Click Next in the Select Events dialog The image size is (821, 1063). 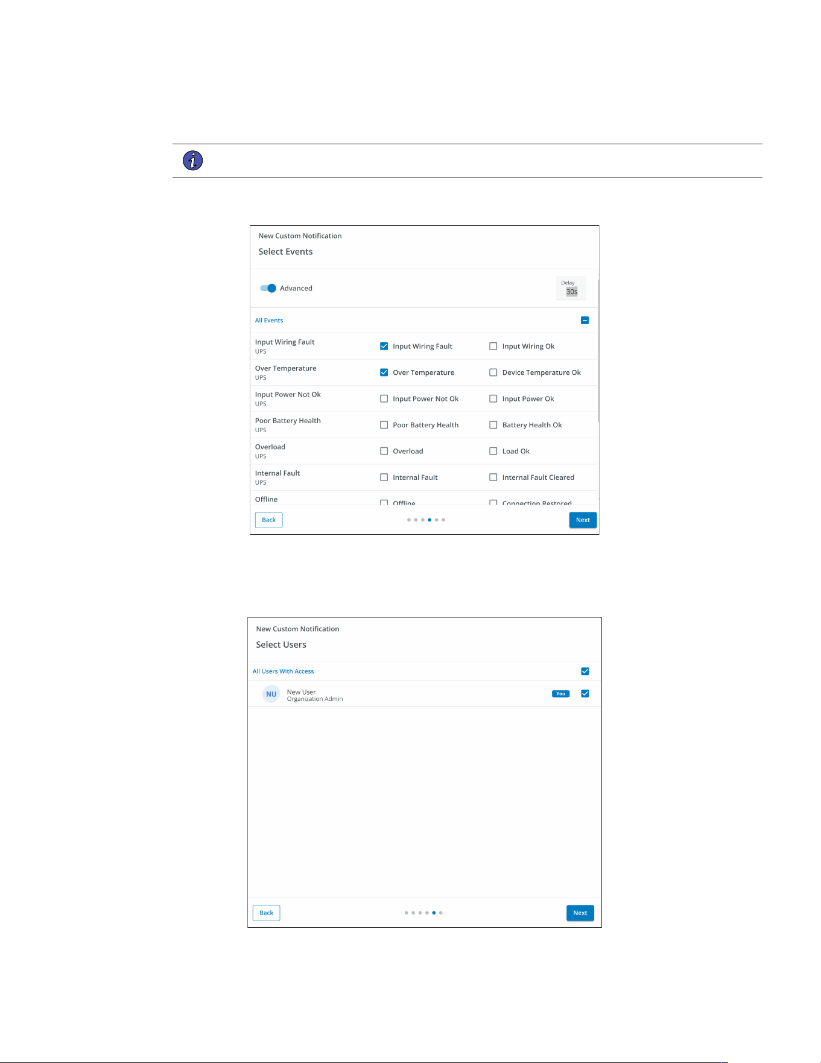tap(583, 520)
